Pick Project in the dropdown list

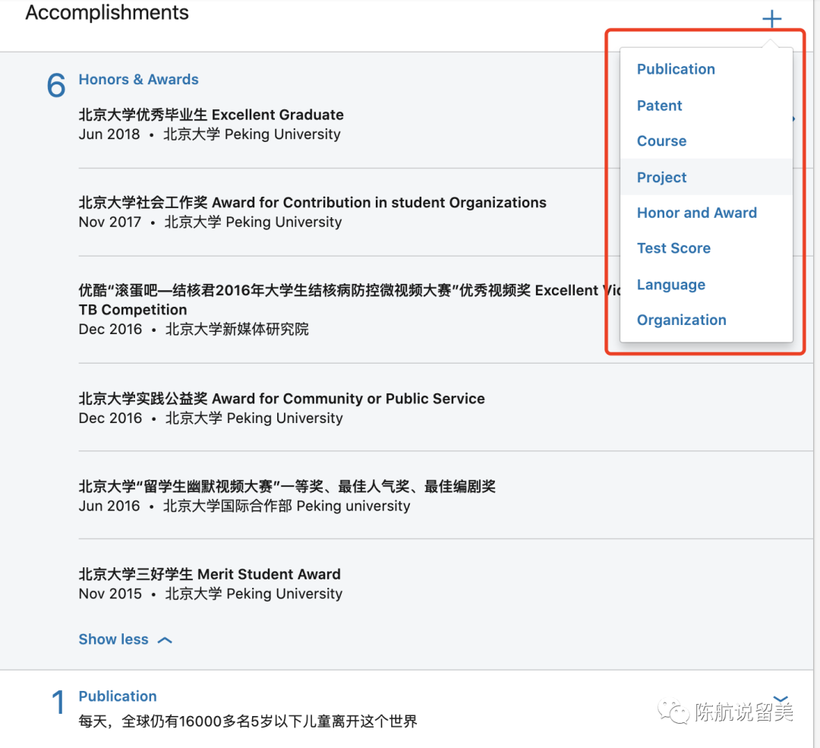click(x=661, y=178)
